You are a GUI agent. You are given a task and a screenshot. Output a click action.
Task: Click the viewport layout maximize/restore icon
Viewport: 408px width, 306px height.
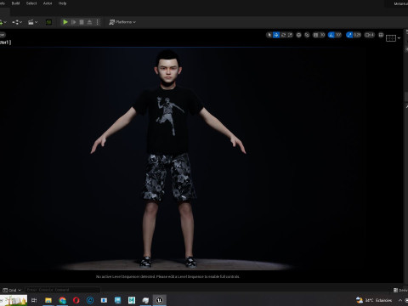pos(381,35)
